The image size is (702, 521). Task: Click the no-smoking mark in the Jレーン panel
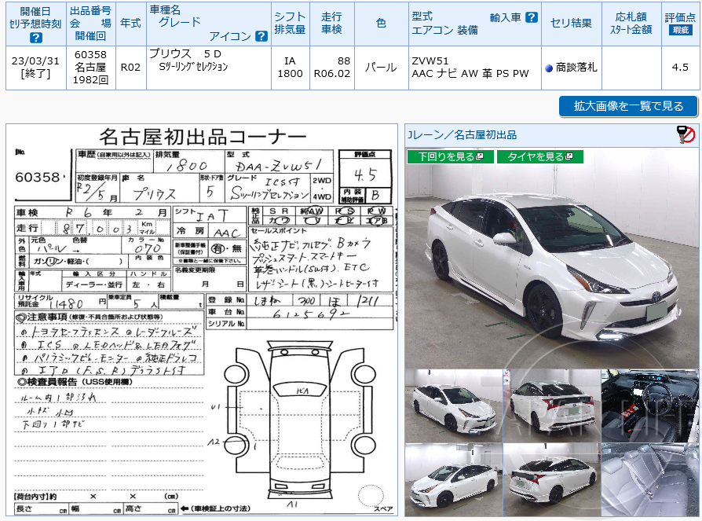pos(685,134)
